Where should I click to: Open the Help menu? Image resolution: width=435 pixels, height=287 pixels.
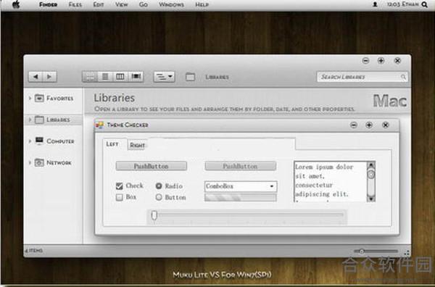click(202, 5)
